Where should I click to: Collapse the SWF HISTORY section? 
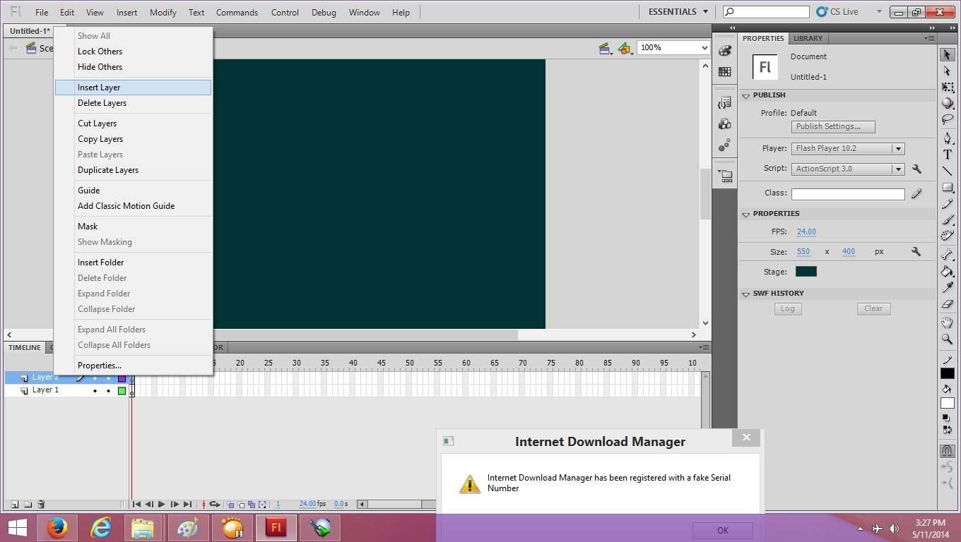[x=745, y=294]
